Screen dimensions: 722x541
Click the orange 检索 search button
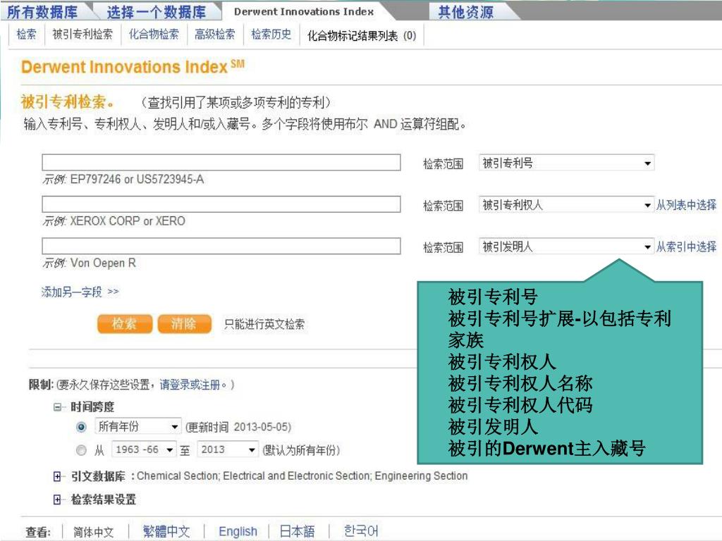point(124,324)
